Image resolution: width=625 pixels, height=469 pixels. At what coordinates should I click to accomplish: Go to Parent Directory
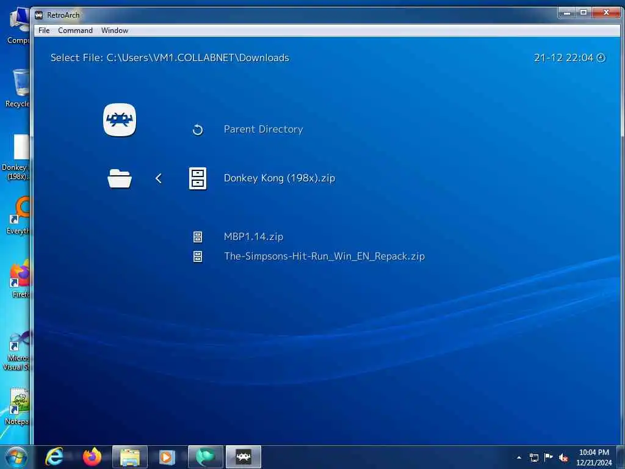click(263, 129)
